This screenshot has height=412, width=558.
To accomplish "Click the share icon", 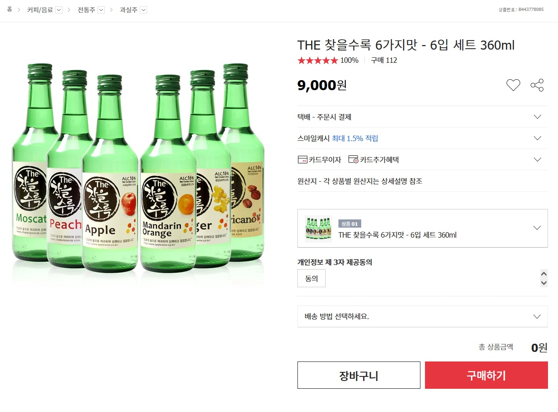I will point(537,85).
